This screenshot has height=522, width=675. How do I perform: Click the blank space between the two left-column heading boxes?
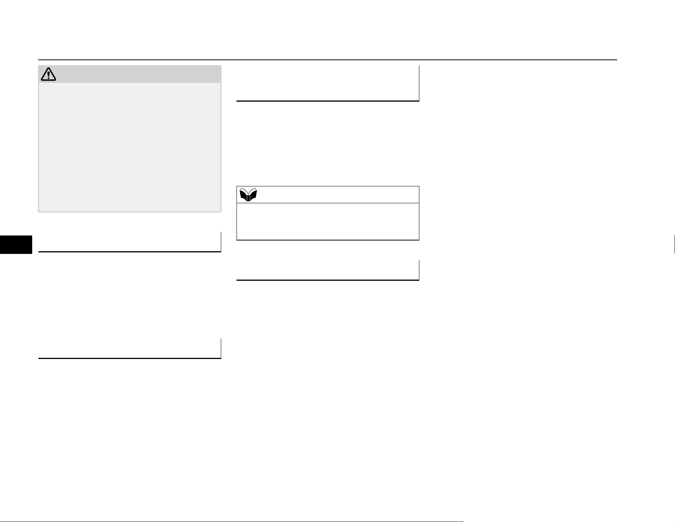(130, 295)
